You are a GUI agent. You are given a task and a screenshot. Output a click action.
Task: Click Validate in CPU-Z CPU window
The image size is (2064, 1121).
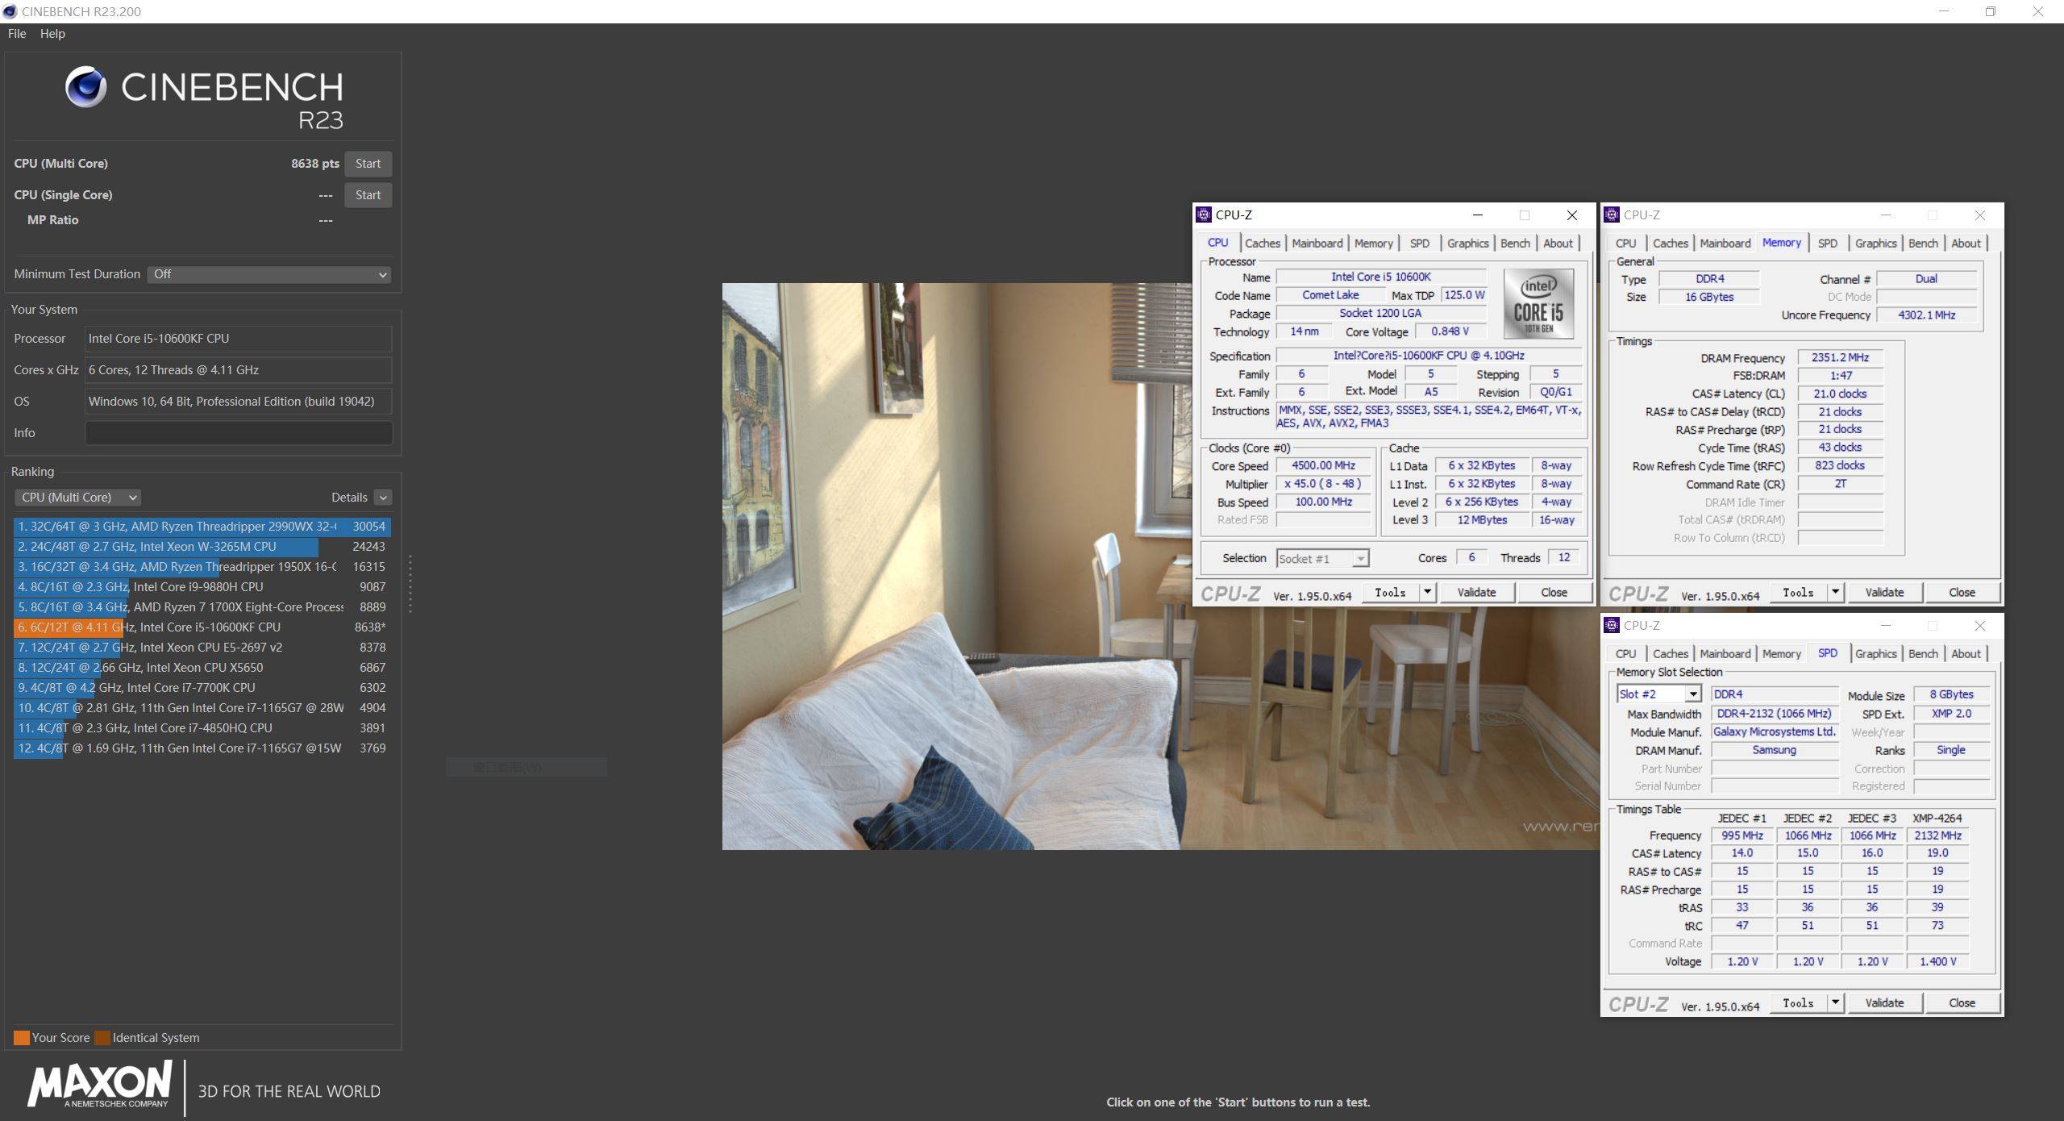point(1476,593)
